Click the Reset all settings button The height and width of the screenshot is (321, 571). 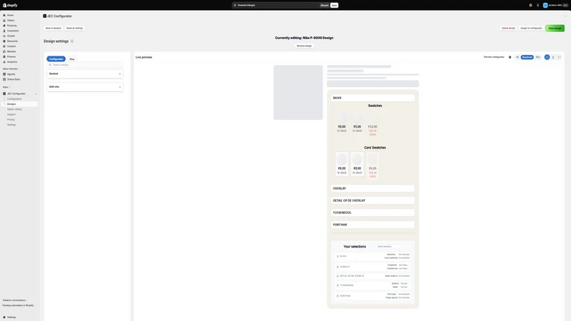pos(75,28)
